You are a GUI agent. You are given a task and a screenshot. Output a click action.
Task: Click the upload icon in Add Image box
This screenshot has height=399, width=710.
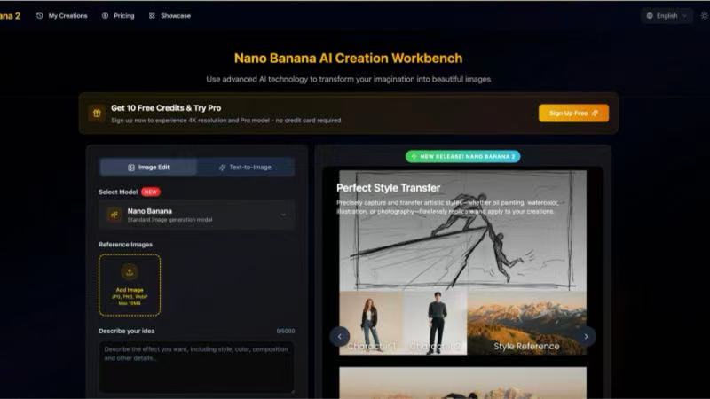130,273
